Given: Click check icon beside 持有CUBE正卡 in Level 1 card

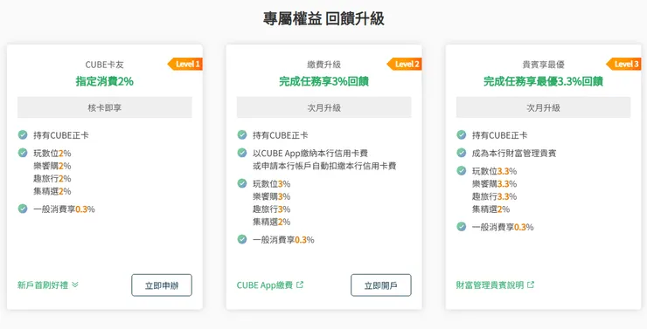Looking at the screenshot, I should (23, 134).
